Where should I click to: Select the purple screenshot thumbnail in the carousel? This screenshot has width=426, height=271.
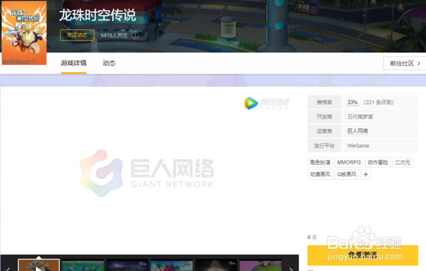coord(260,265)
